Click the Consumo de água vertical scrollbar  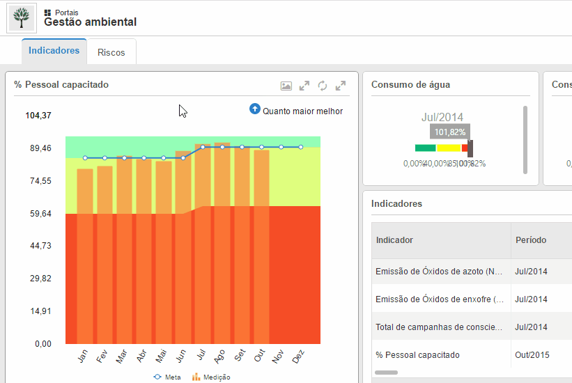point(525,139)
